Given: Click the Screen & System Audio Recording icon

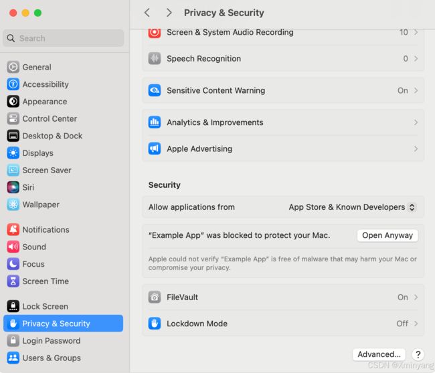Looking at the screenshot, I should [155, 32].
